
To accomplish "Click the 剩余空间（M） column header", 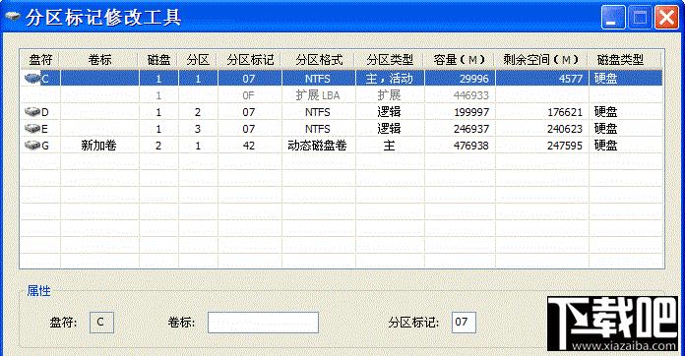I will pyautogui.click(x=541, y=59).
